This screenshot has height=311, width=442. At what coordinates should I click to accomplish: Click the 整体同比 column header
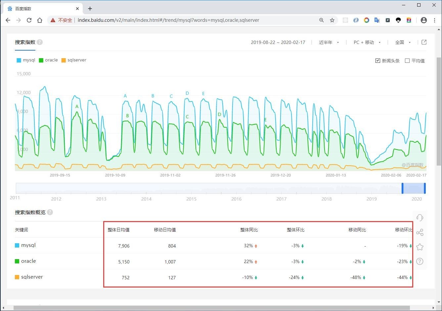[249, 230]
